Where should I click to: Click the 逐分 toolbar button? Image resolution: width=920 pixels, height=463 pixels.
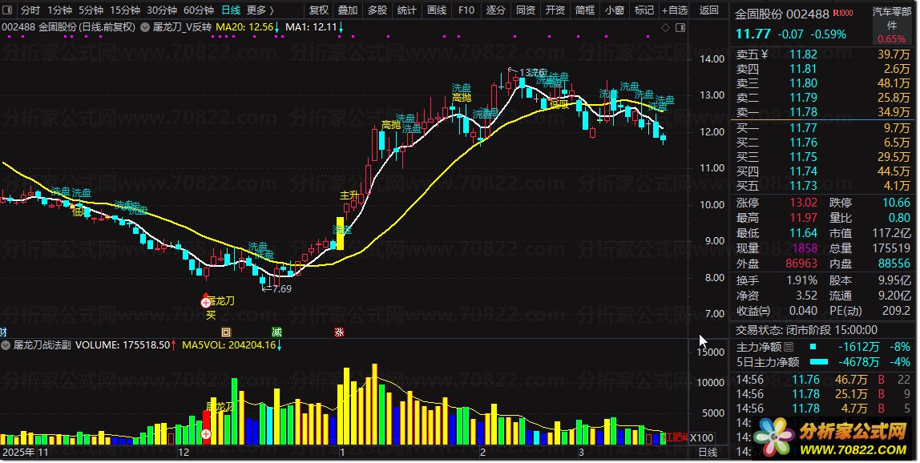496,10
